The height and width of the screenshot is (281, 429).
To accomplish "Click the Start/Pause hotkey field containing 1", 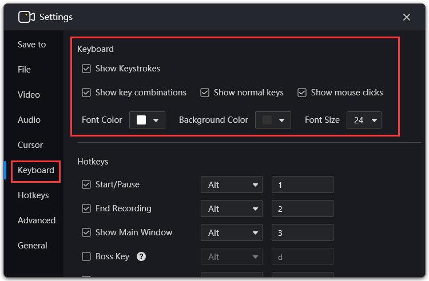I will [303, 184].
